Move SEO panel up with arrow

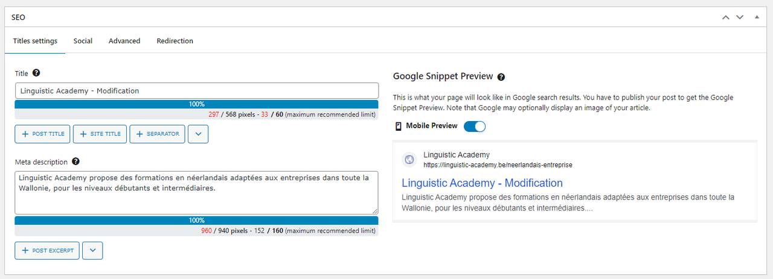[726, 17]
